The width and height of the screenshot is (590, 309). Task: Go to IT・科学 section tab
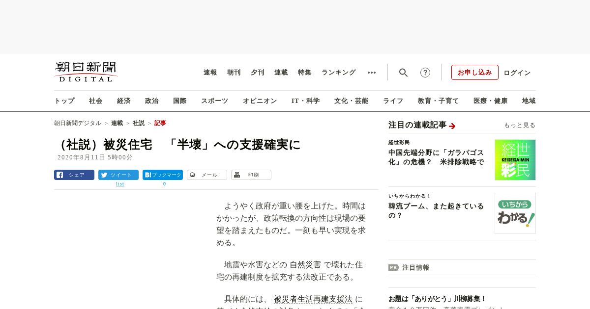[x=306, y=101]
